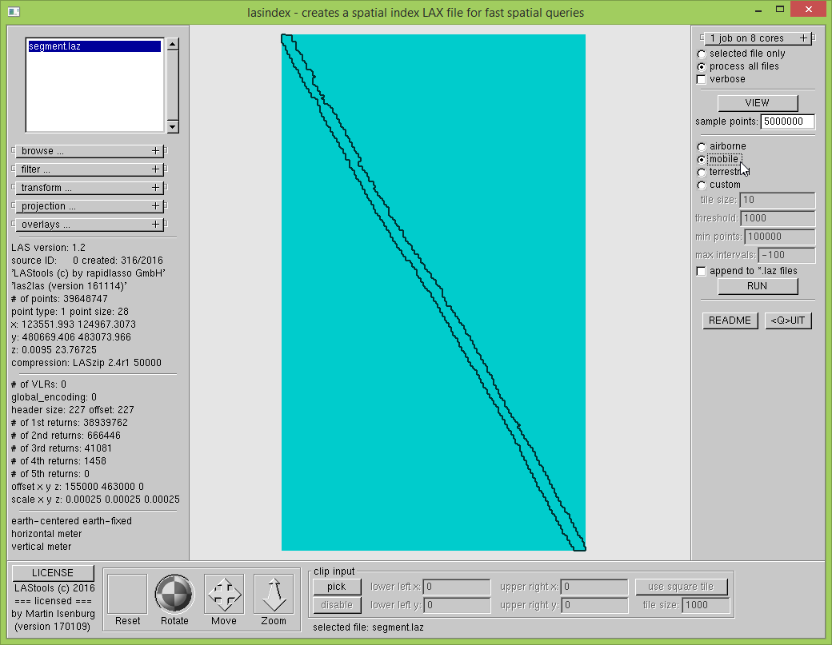
Task: Select the Move arrows tool
Action: pyautogui.click(x=224, y=594)
